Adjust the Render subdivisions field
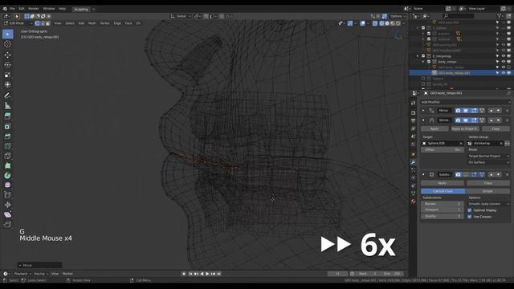514x289 pixels. click(x=443, y=204)
